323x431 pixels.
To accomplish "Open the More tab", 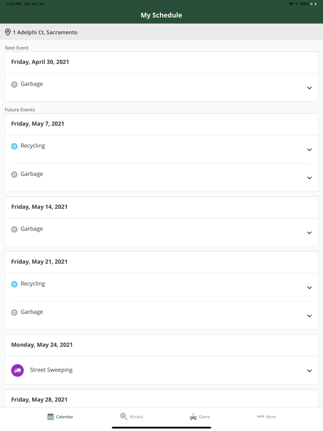I will click(266, 417).
